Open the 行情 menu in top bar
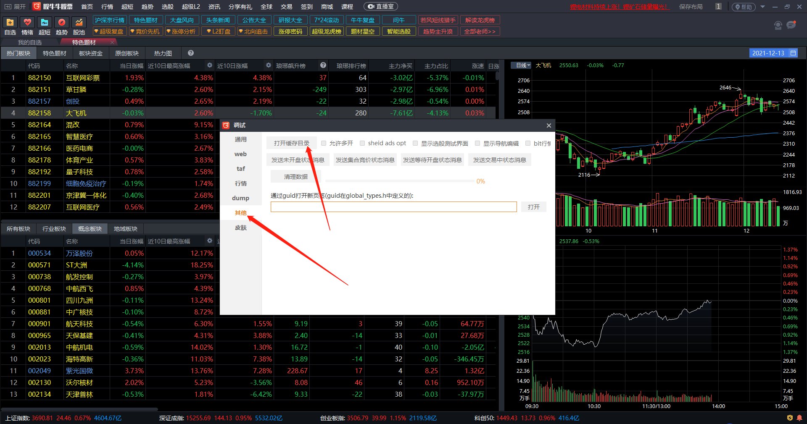Image resolution: width=807 pixels, height=424 pixels. 107,7
